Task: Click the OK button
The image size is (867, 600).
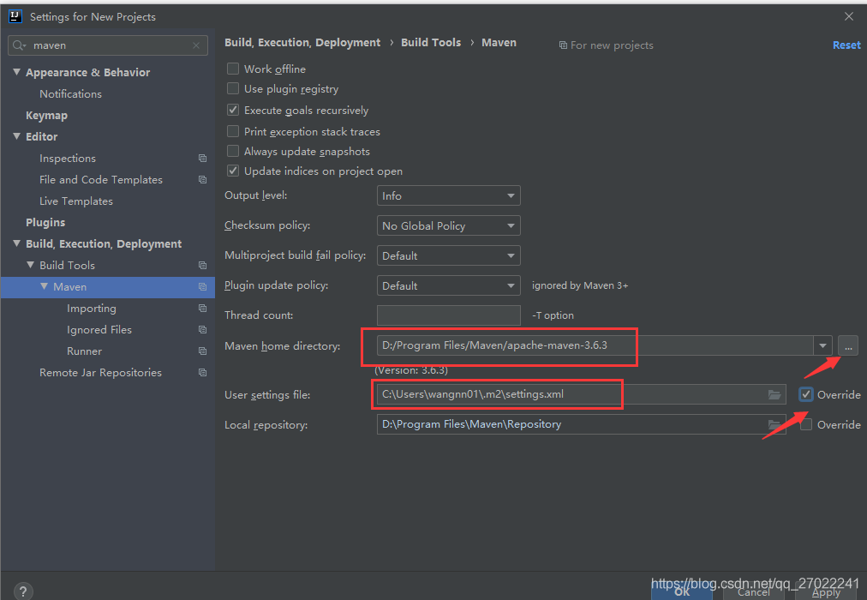Action: tap(682, 593)
